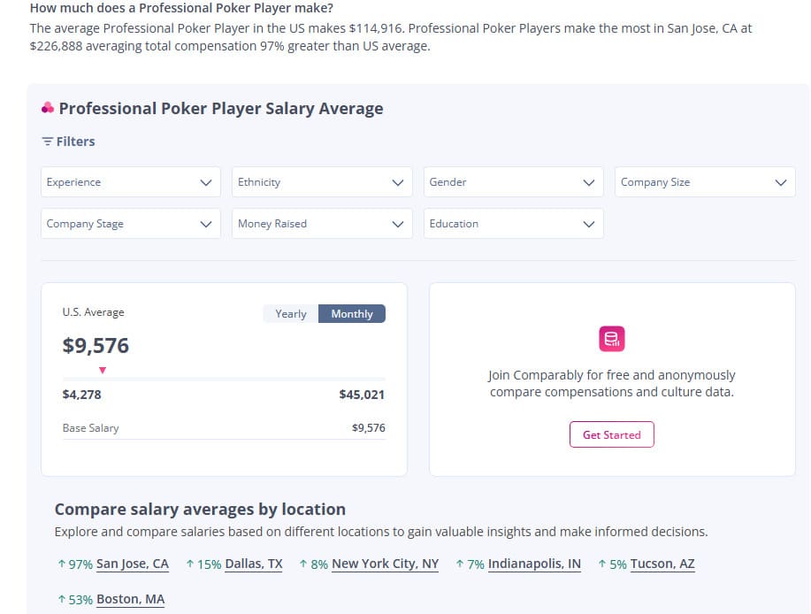
Task: Click the Filters funnel icon
Action: [x=48, y=142]
